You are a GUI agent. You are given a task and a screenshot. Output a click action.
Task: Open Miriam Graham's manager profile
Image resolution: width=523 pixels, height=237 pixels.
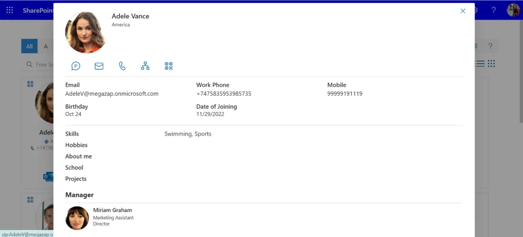click(x=112, y=210)
